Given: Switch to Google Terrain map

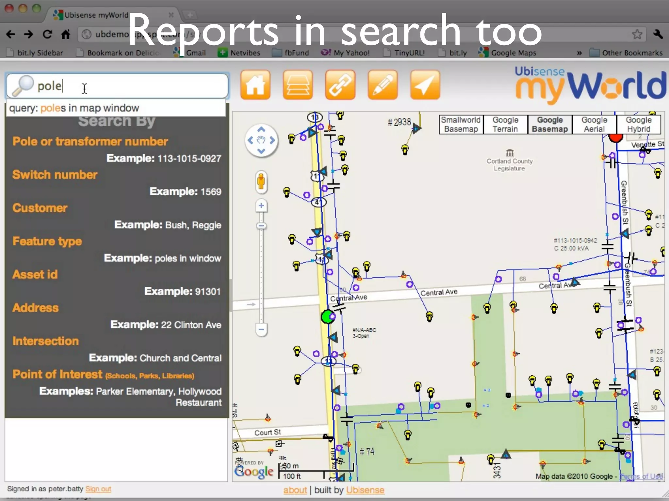Looking at the screenshot, I should pos(505,124).
